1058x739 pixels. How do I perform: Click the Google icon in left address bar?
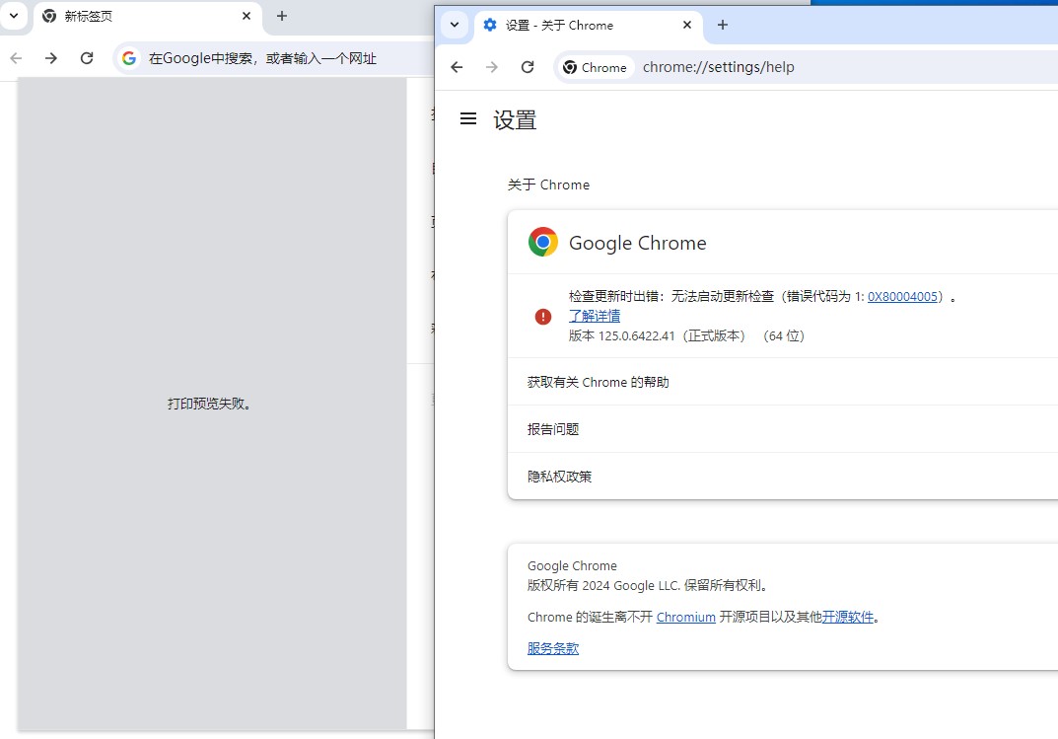pyautogui.click(x=129, y=58)
